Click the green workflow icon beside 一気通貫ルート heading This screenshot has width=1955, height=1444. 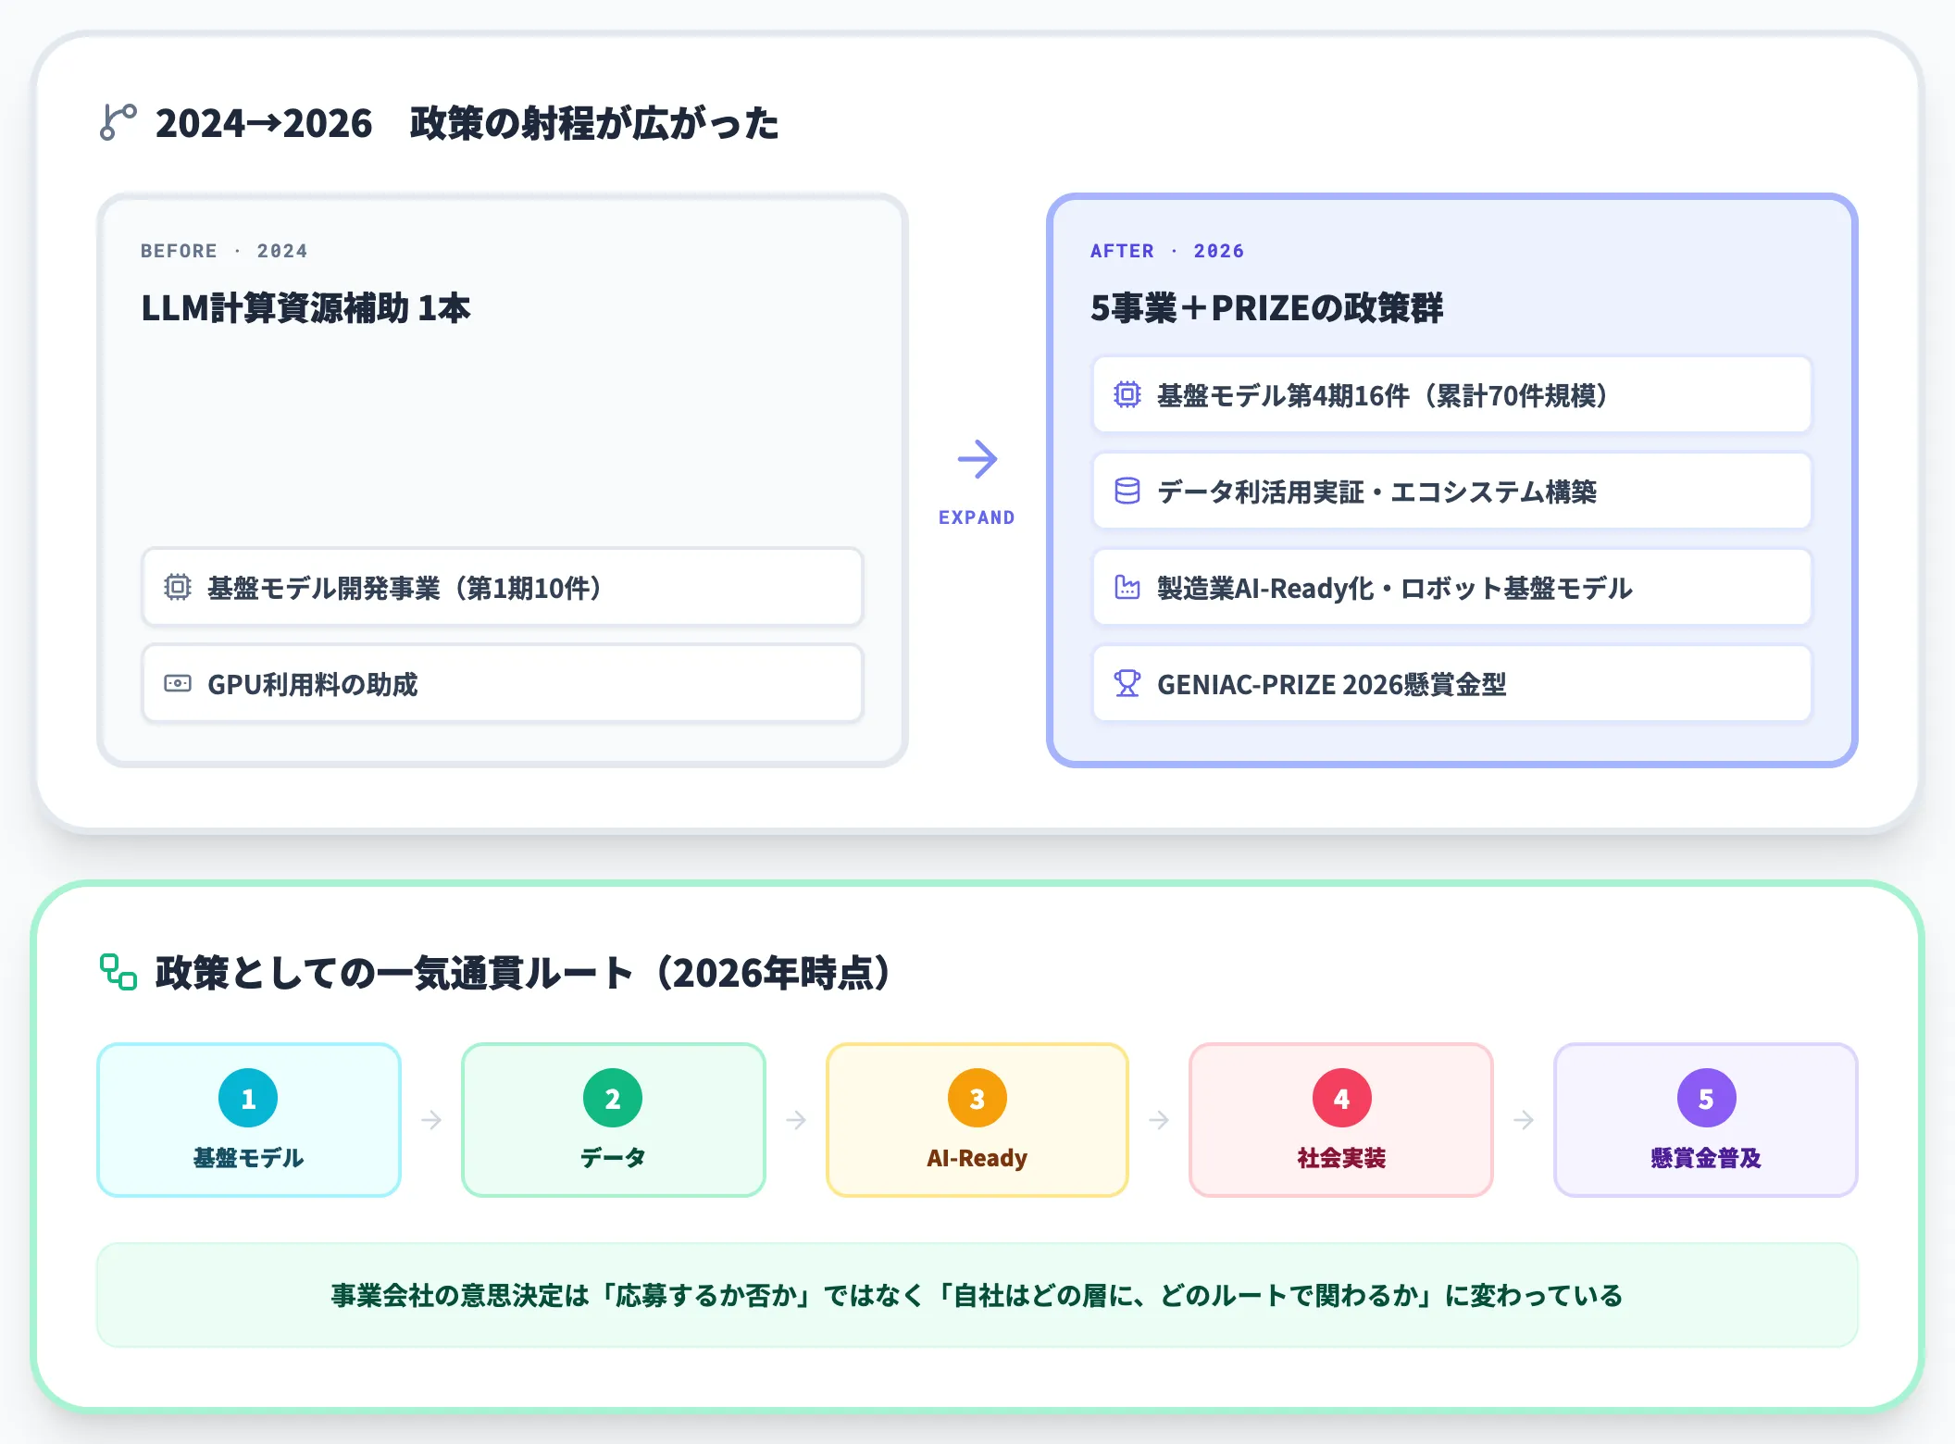click(118, 972)
